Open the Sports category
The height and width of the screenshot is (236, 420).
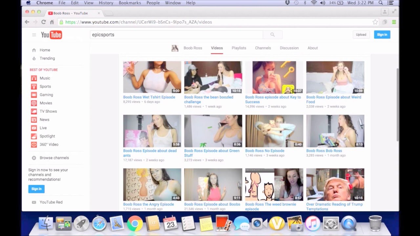[45, 87]
